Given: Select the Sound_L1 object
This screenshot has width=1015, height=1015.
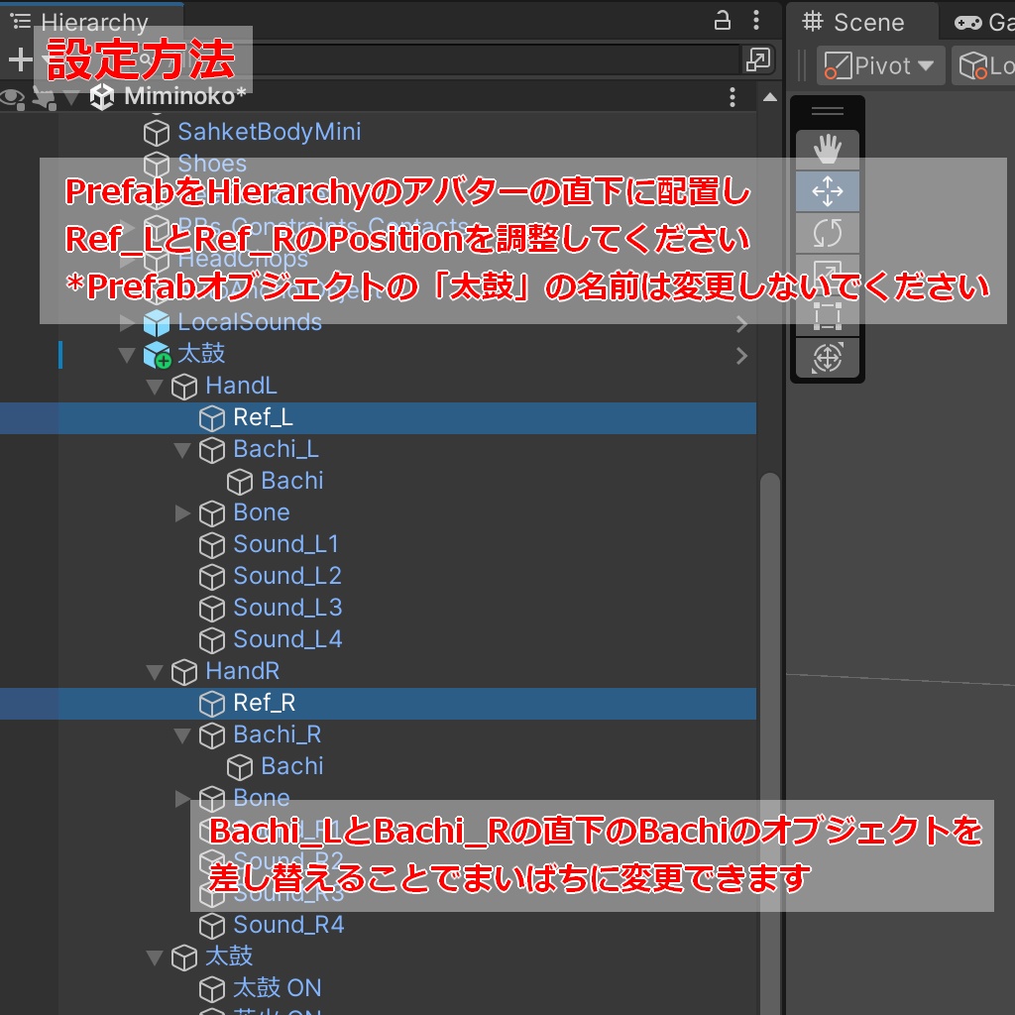Looking at the screenshot, I should 286,544.
